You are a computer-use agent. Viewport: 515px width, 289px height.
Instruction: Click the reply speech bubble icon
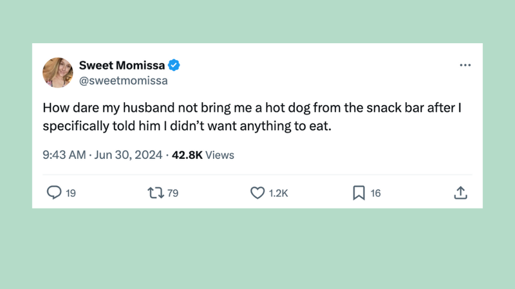pos(55,192)
